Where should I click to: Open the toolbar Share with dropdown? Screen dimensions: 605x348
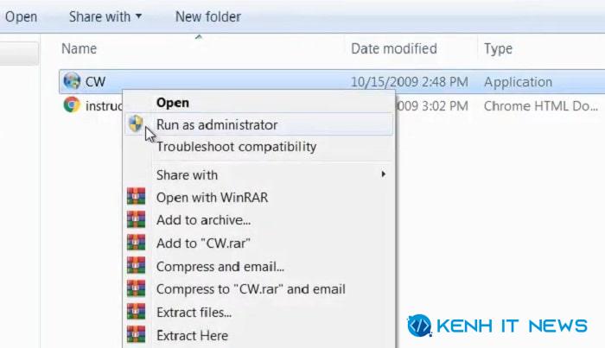(x=105, y=16)
